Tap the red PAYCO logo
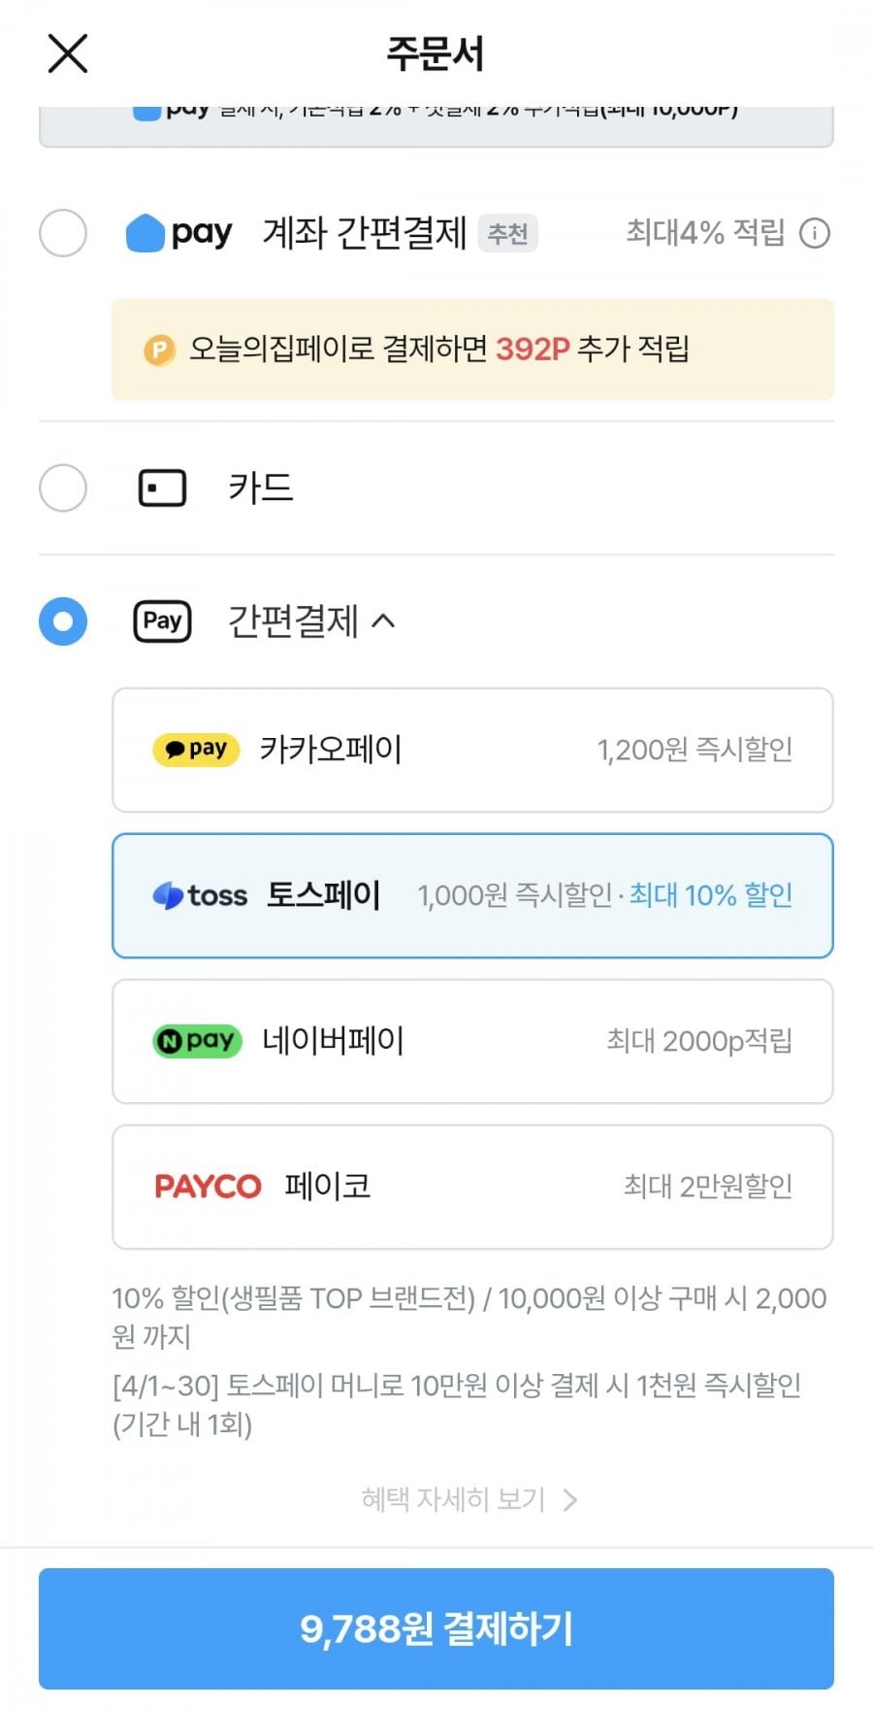Viewport: 873px width, 1709px height. 208,1187
